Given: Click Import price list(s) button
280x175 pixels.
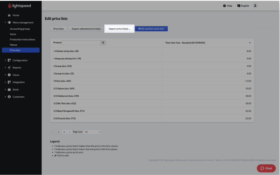Looking at the screenshot, I should pos(119,29).
